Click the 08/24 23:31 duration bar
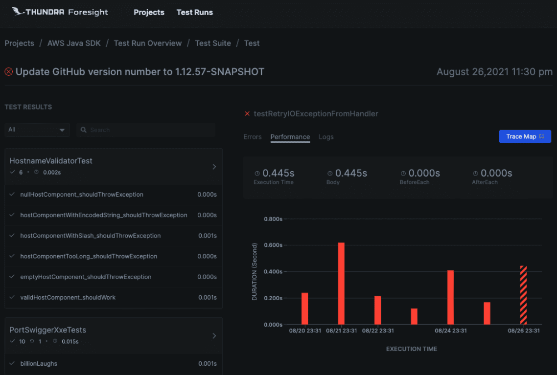Image resolution: width=557 pixels, height=375 pixels. click(x=450, y=297)
